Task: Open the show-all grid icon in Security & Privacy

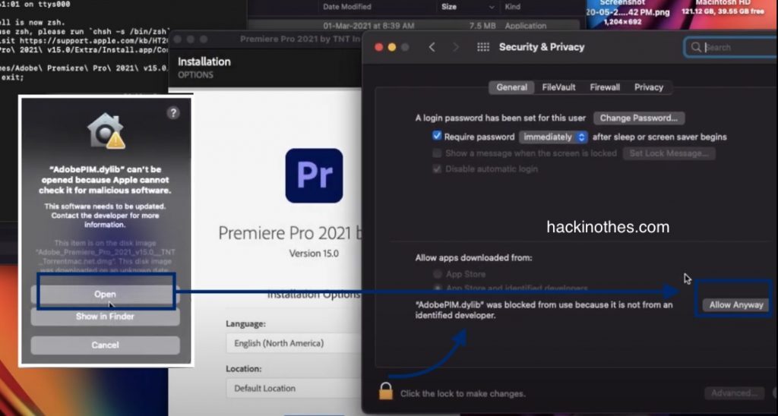Action: [482, 46]
